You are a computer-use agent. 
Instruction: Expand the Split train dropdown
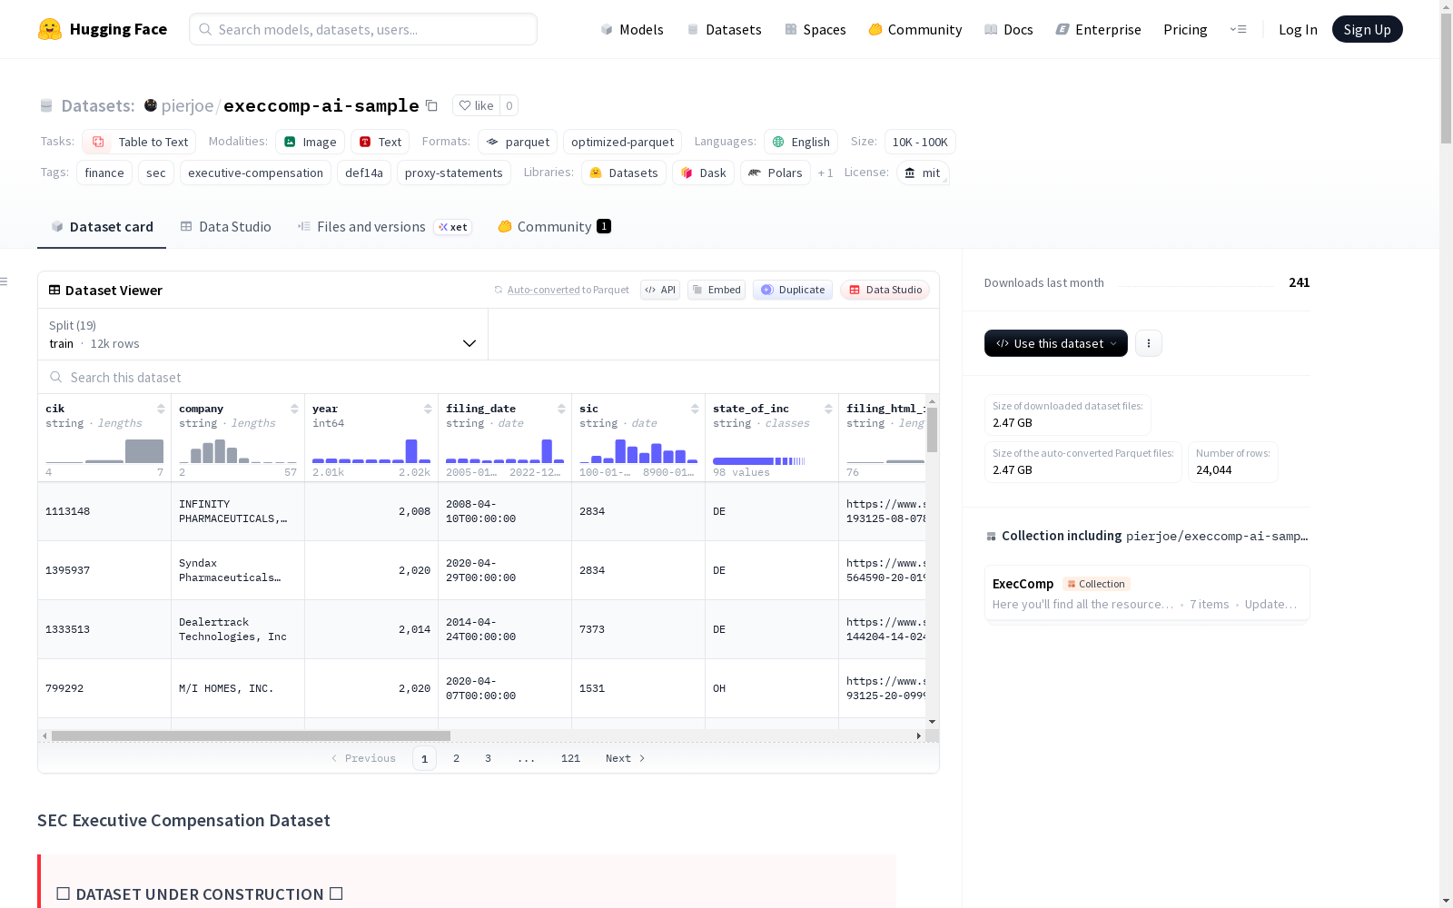point(263,334)
